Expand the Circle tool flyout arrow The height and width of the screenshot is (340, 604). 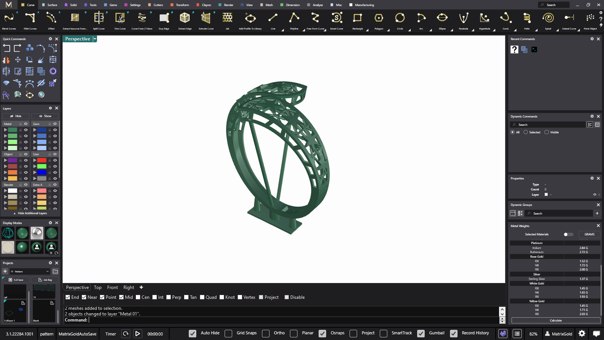coord(409,30)
